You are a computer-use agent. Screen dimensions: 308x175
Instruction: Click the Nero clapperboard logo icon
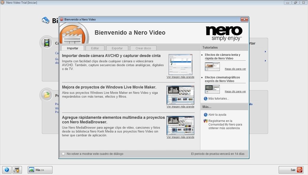(x=74, y=33)
